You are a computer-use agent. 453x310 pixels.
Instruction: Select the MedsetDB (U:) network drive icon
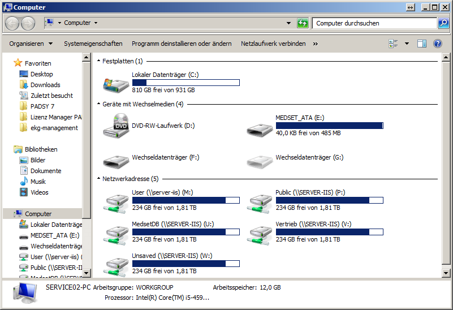pos(116,232)
